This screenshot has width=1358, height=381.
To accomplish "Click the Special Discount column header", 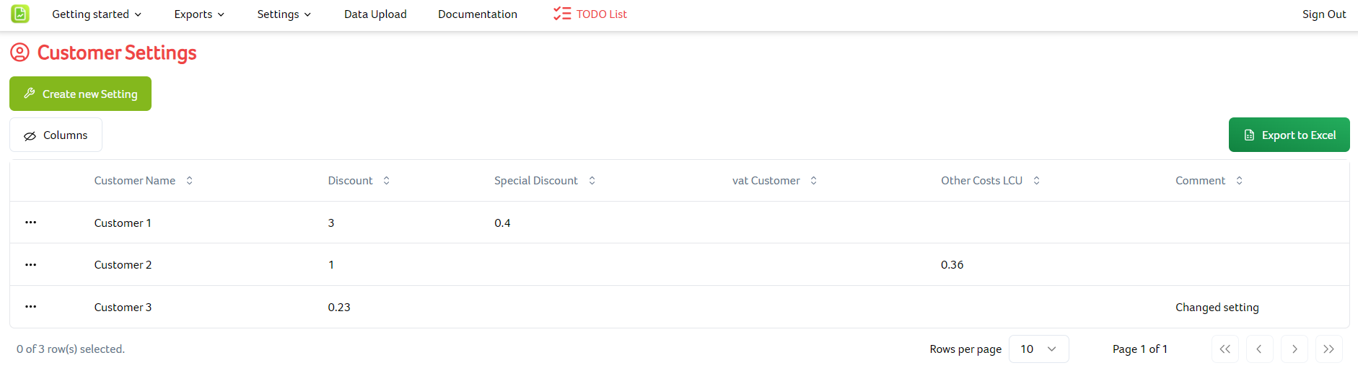I will pyautogui.click(x=536, y=181).
